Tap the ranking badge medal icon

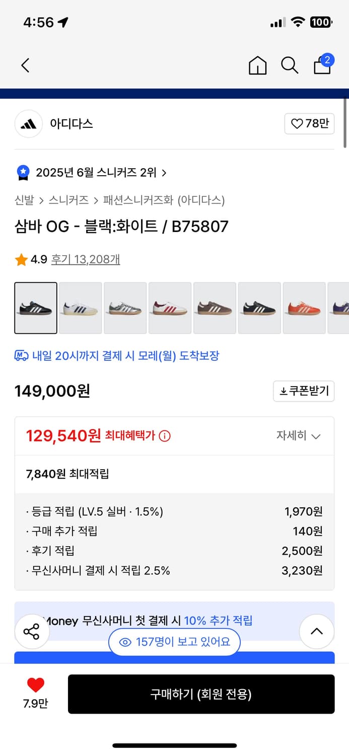click(x=22, y=172)
